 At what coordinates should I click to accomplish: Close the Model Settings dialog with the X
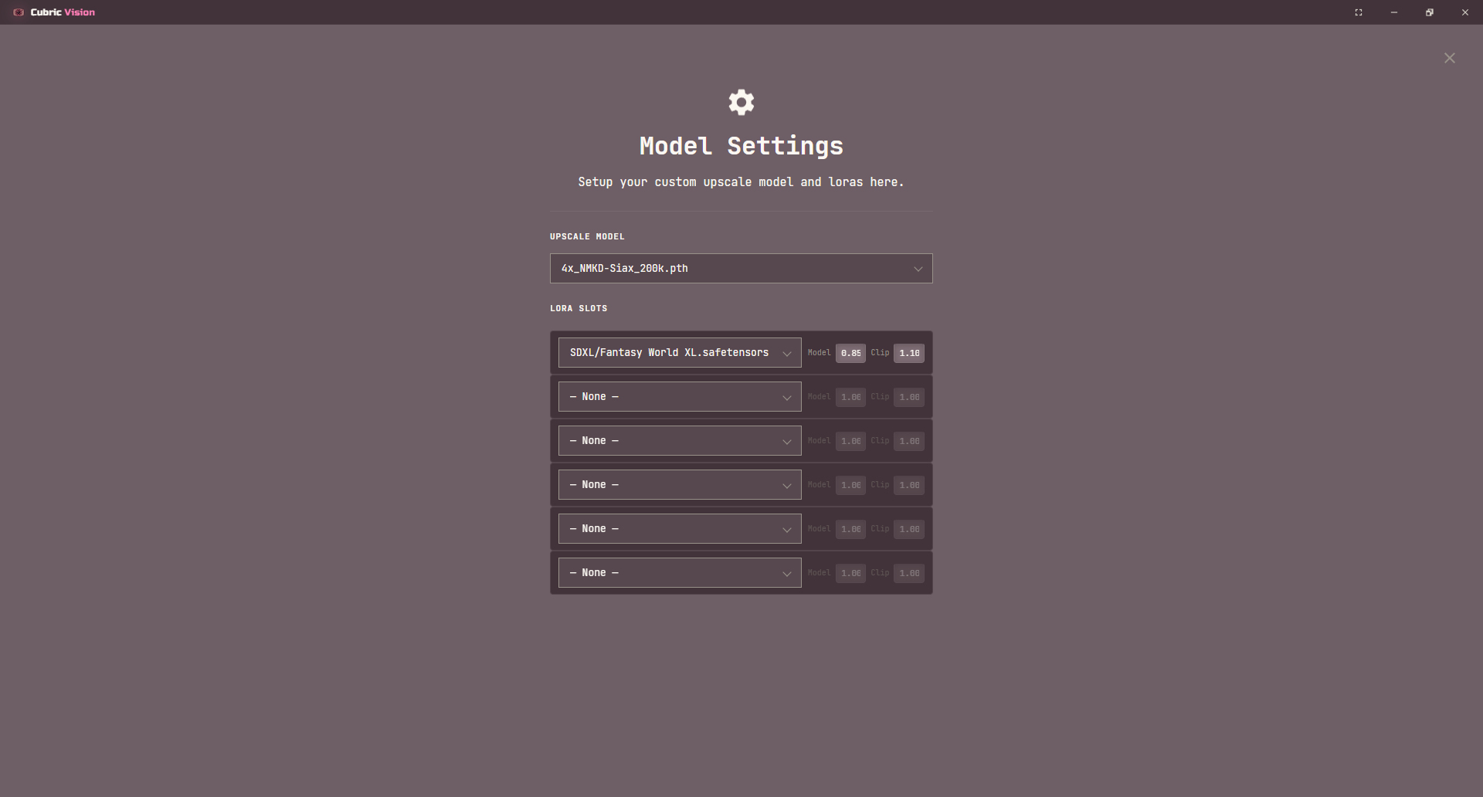coord(1450,59)
